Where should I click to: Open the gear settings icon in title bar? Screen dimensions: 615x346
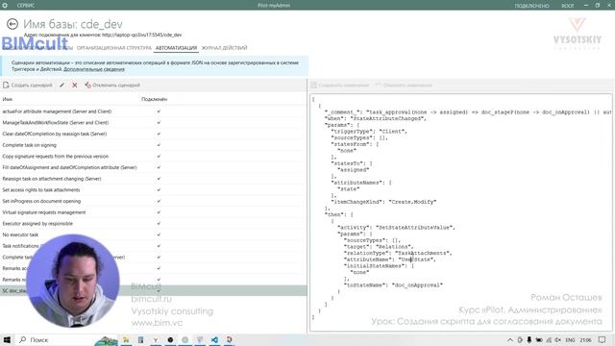5,6
